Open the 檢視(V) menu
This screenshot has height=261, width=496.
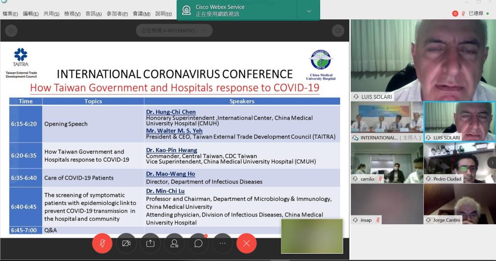tap(72, 14)
